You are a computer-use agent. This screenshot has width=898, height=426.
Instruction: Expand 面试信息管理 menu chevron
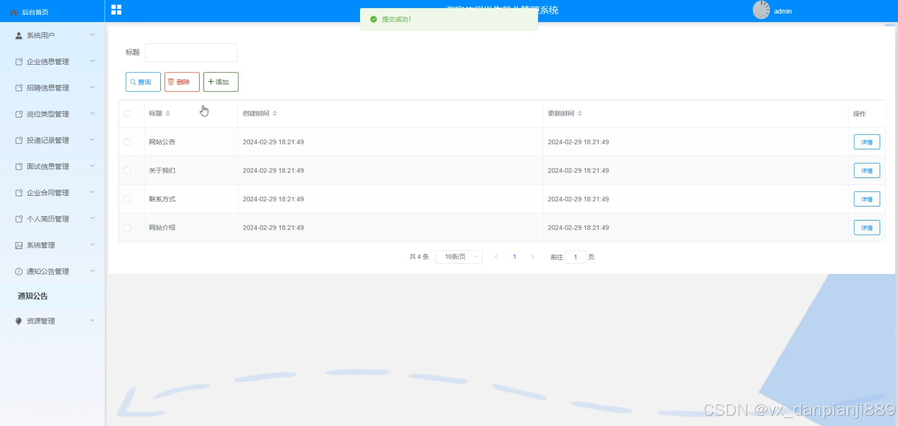tap(92, 166)
